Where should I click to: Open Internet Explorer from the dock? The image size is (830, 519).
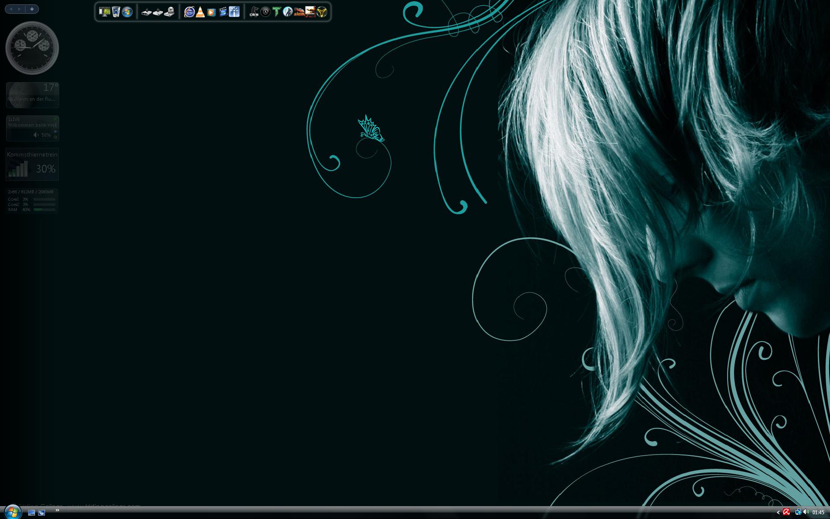(189, 12)
